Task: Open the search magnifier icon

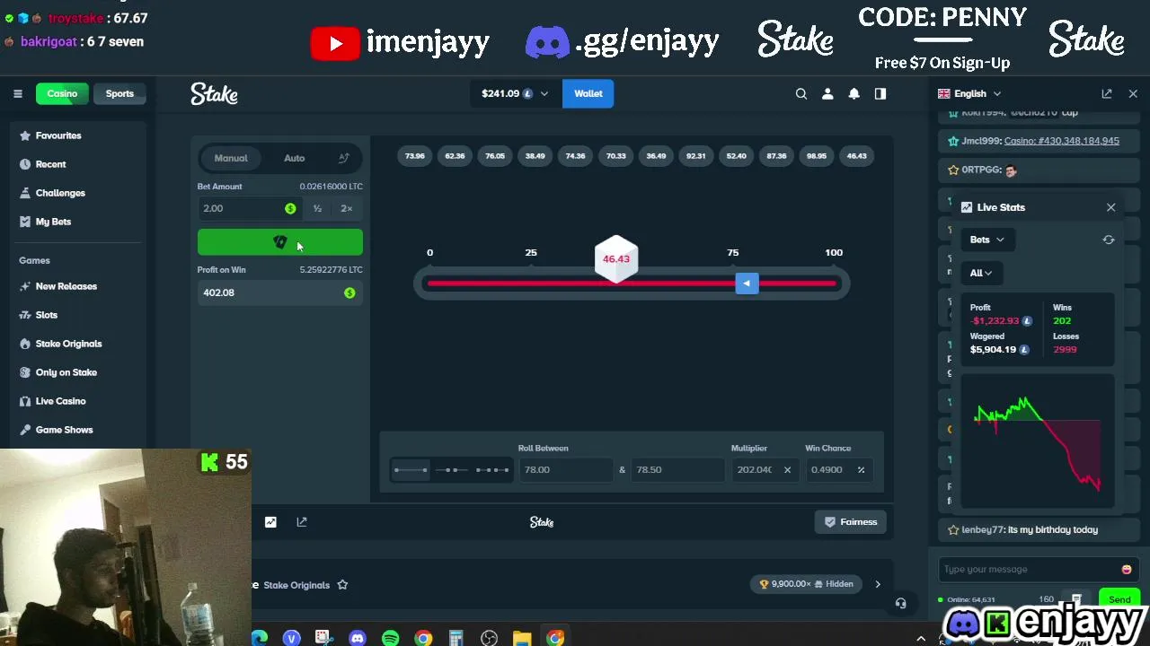Action: click(801, 93)
